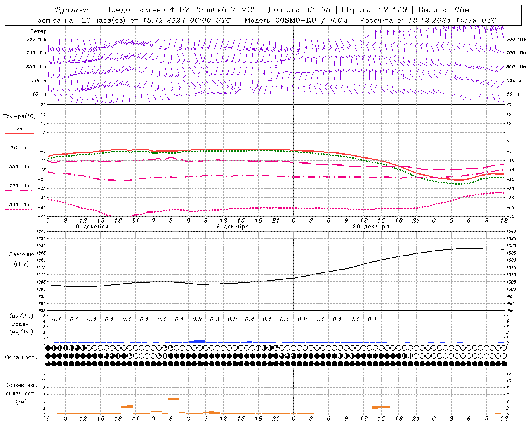
Task: Click the tallest blue precipitation bar on 19 December
Action: (x=200, y=341)
